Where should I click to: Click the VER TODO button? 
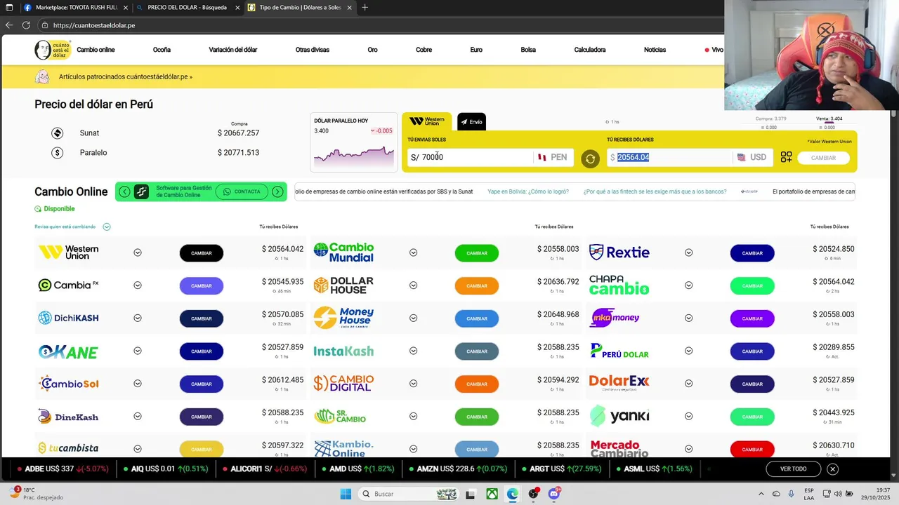[x=793, y=469]
